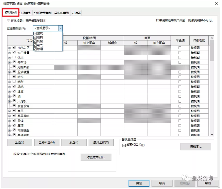Click 详细程度 cell of 体量 row
This screenshot has height=189, width=222.
pyautogui.click(x=199, y=57)
